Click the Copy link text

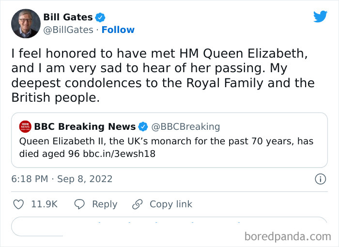point(170,204)
